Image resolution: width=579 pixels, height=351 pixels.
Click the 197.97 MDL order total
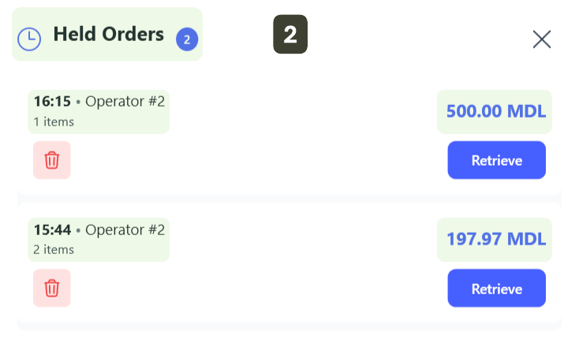[x=495, y=239]
